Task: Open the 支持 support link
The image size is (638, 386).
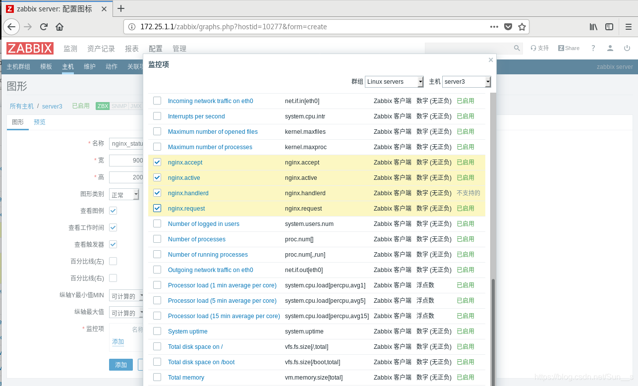Action: click(540, 48)
